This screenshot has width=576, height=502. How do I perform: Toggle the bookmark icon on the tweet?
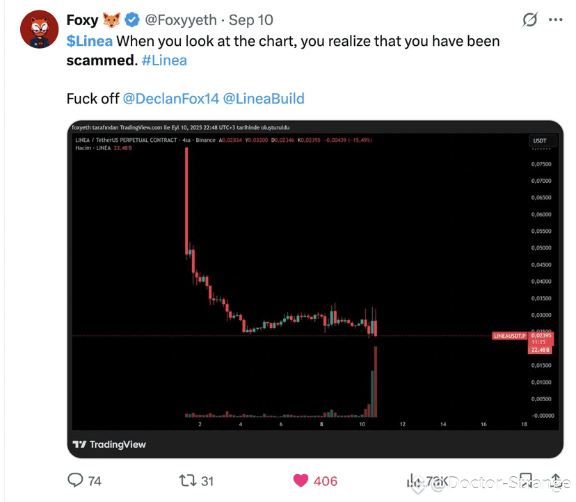(526, 480)
